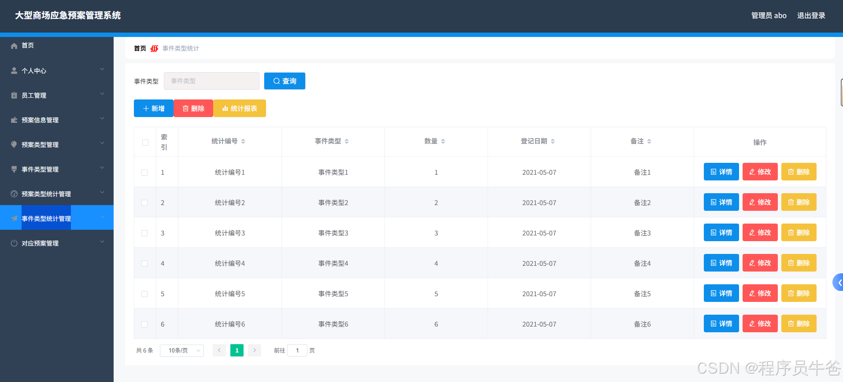The image size is (843, 382).
Task: Expand the 员工管理 menu chevron
Action: 102,94
